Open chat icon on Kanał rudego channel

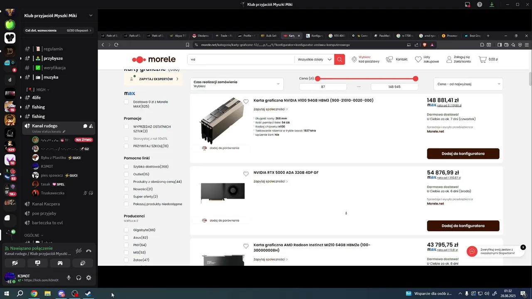click(85, 126)
